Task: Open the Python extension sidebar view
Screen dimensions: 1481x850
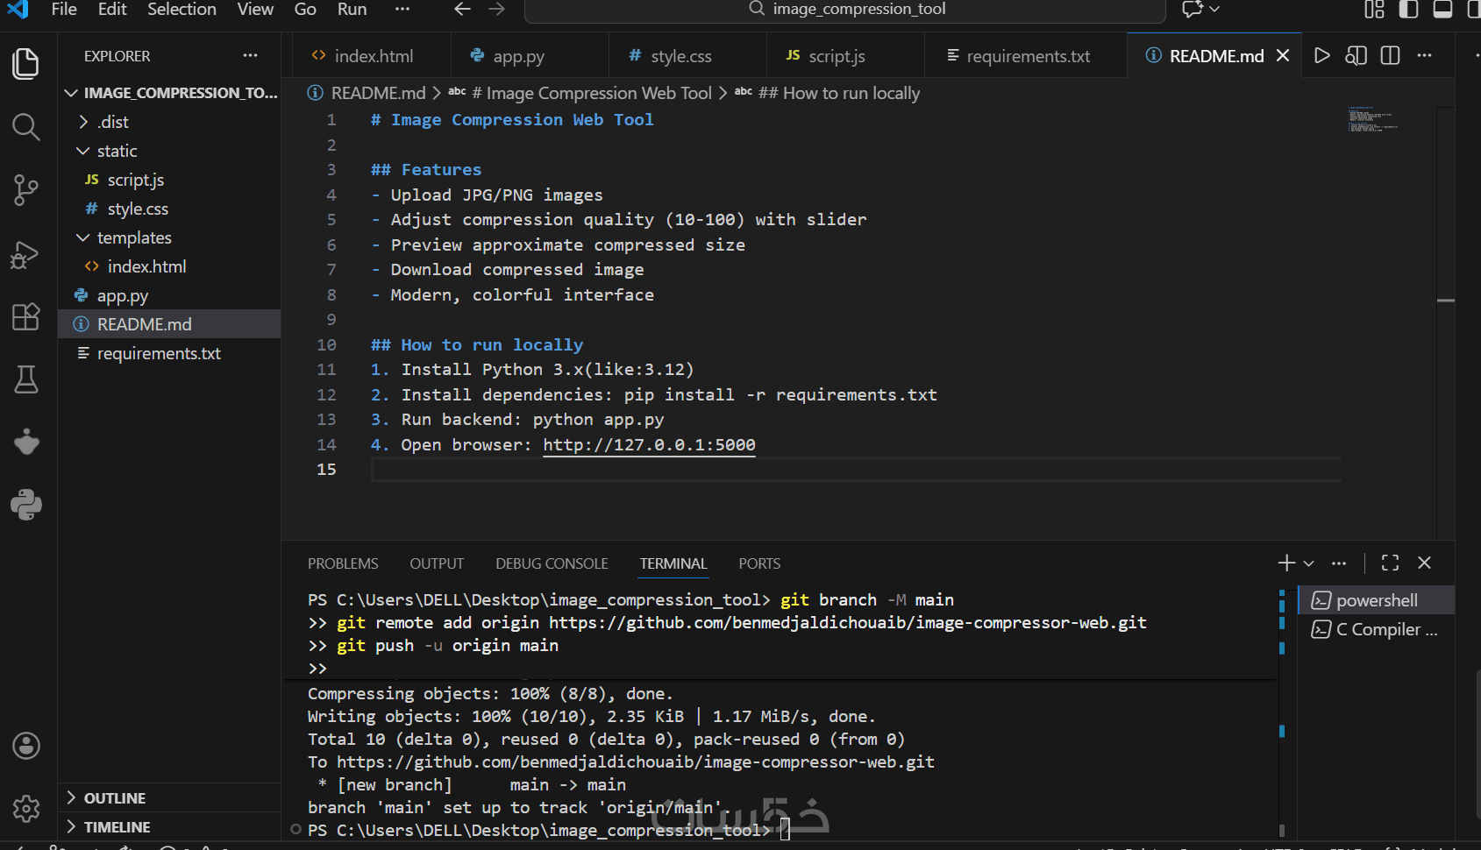Action: click(25, 505)
